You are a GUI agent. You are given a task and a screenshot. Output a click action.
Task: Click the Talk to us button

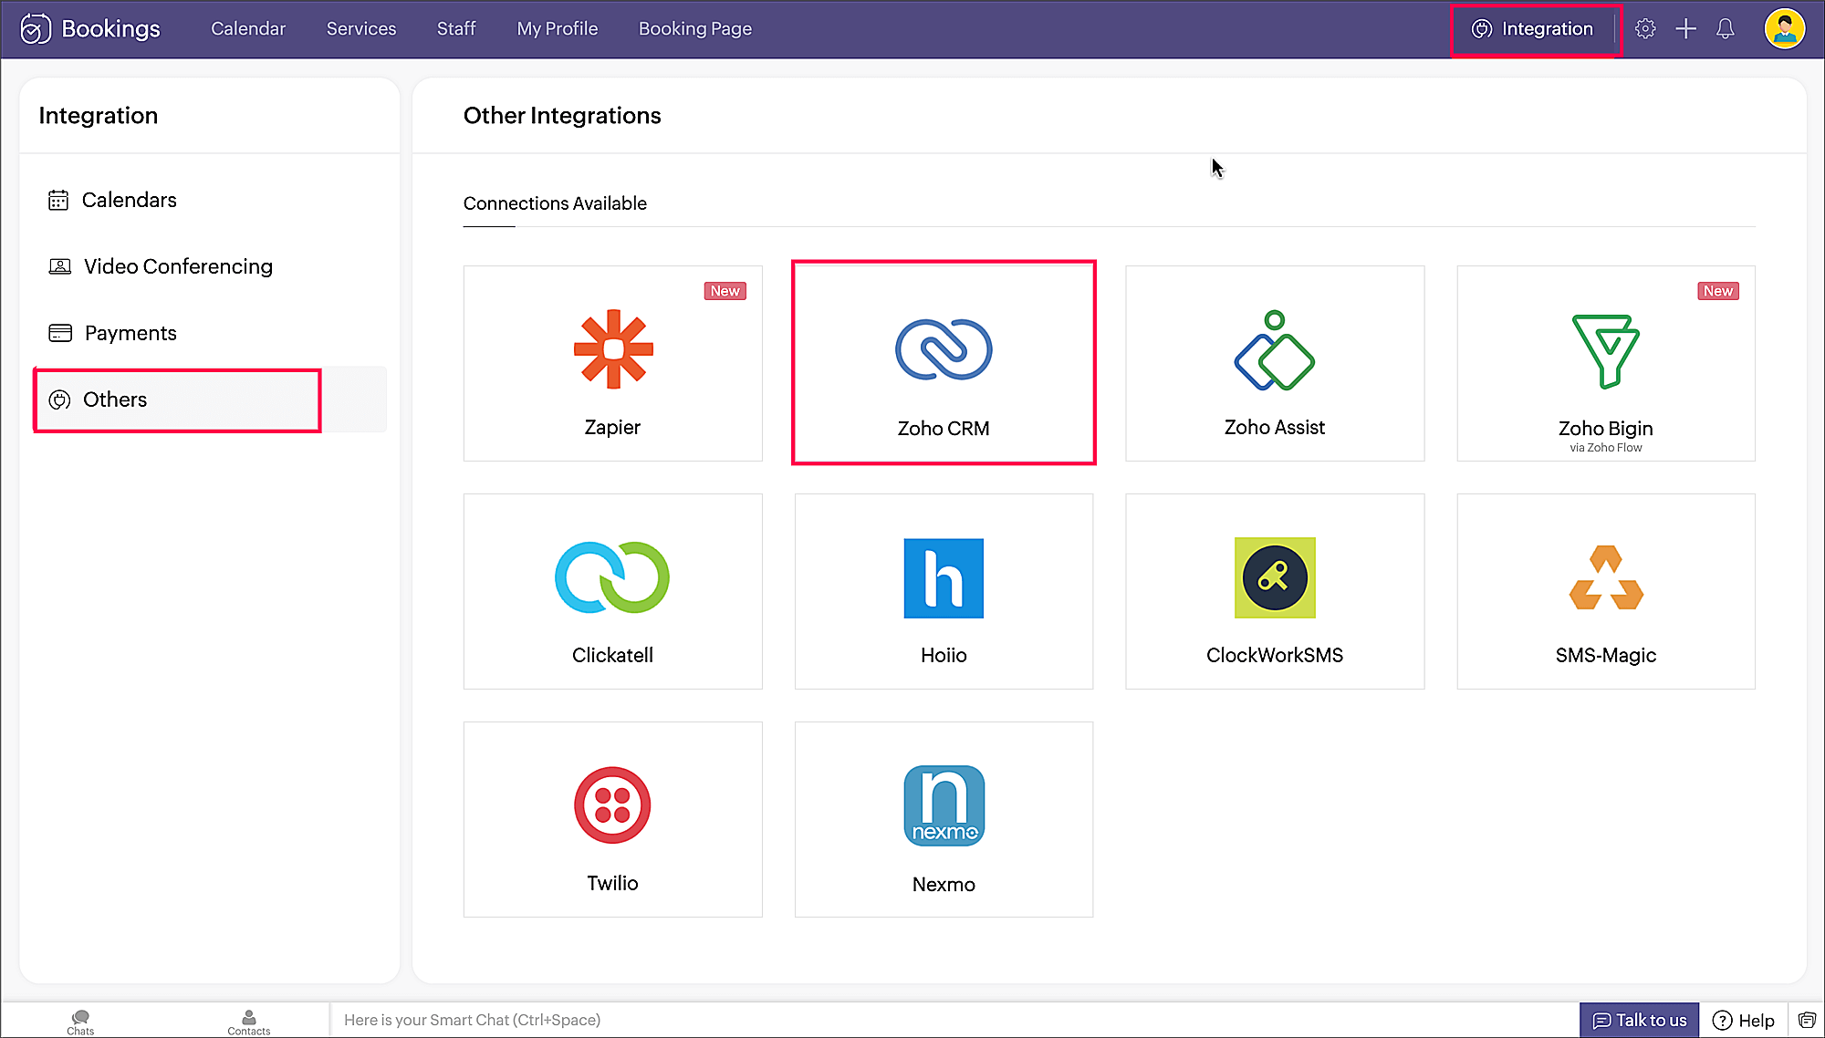click(x=1640, y=1020)
